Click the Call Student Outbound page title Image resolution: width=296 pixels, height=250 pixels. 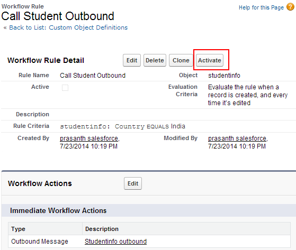58,16
